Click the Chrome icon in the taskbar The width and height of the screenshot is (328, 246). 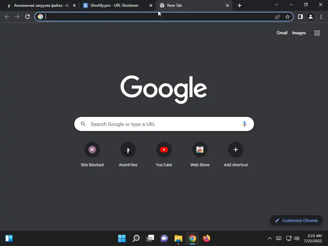pos(193,238)
